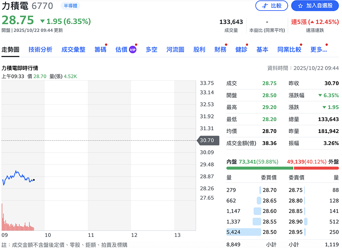Open the 半導體 industry tag

(71, 6)
